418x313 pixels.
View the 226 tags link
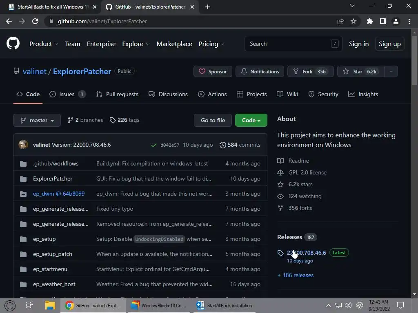coord(125,120)
